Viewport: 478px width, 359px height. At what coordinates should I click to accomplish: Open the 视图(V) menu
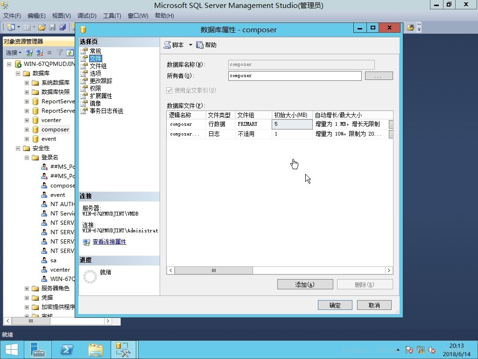(x=61, y=15)
